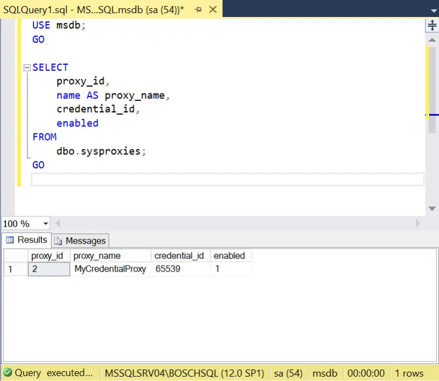Click the 'Query executed...' status text
Screen dimensions: 439x381
click(53, 373)
